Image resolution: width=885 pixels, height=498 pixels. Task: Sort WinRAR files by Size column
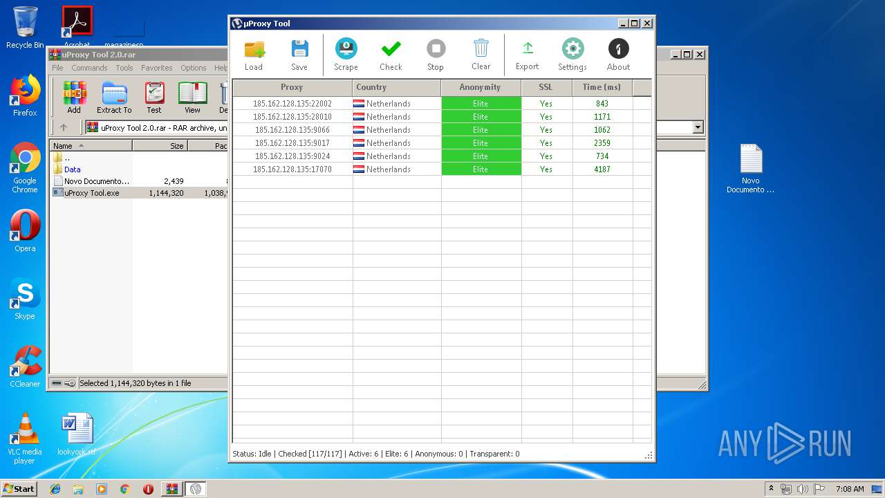pyautogui.click(x=160, y=146)
